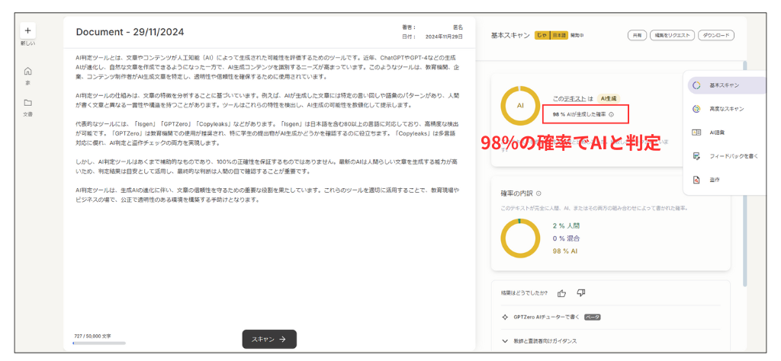This screenshot has width=781, height=361.
Task: Click the AI生成 result badge
Action: click(609, 98)
